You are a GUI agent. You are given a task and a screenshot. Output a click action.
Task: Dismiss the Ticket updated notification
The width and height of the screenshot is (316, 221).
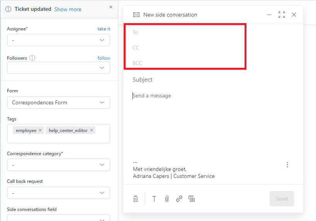[x=111, y=7]
